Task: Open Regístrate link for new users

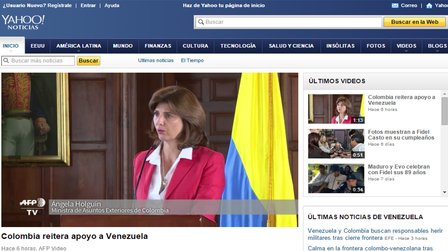Action: 59,6
